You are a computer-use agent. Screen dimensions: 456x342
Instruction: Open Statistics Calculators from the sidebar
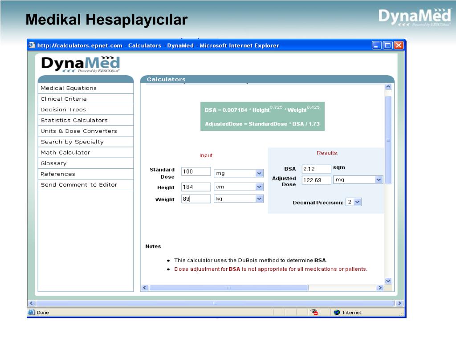[86, 120]
